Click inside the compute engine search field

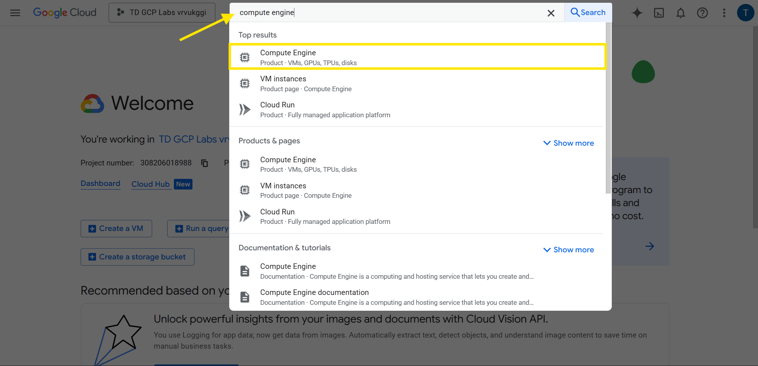click(x=387, y=13)
